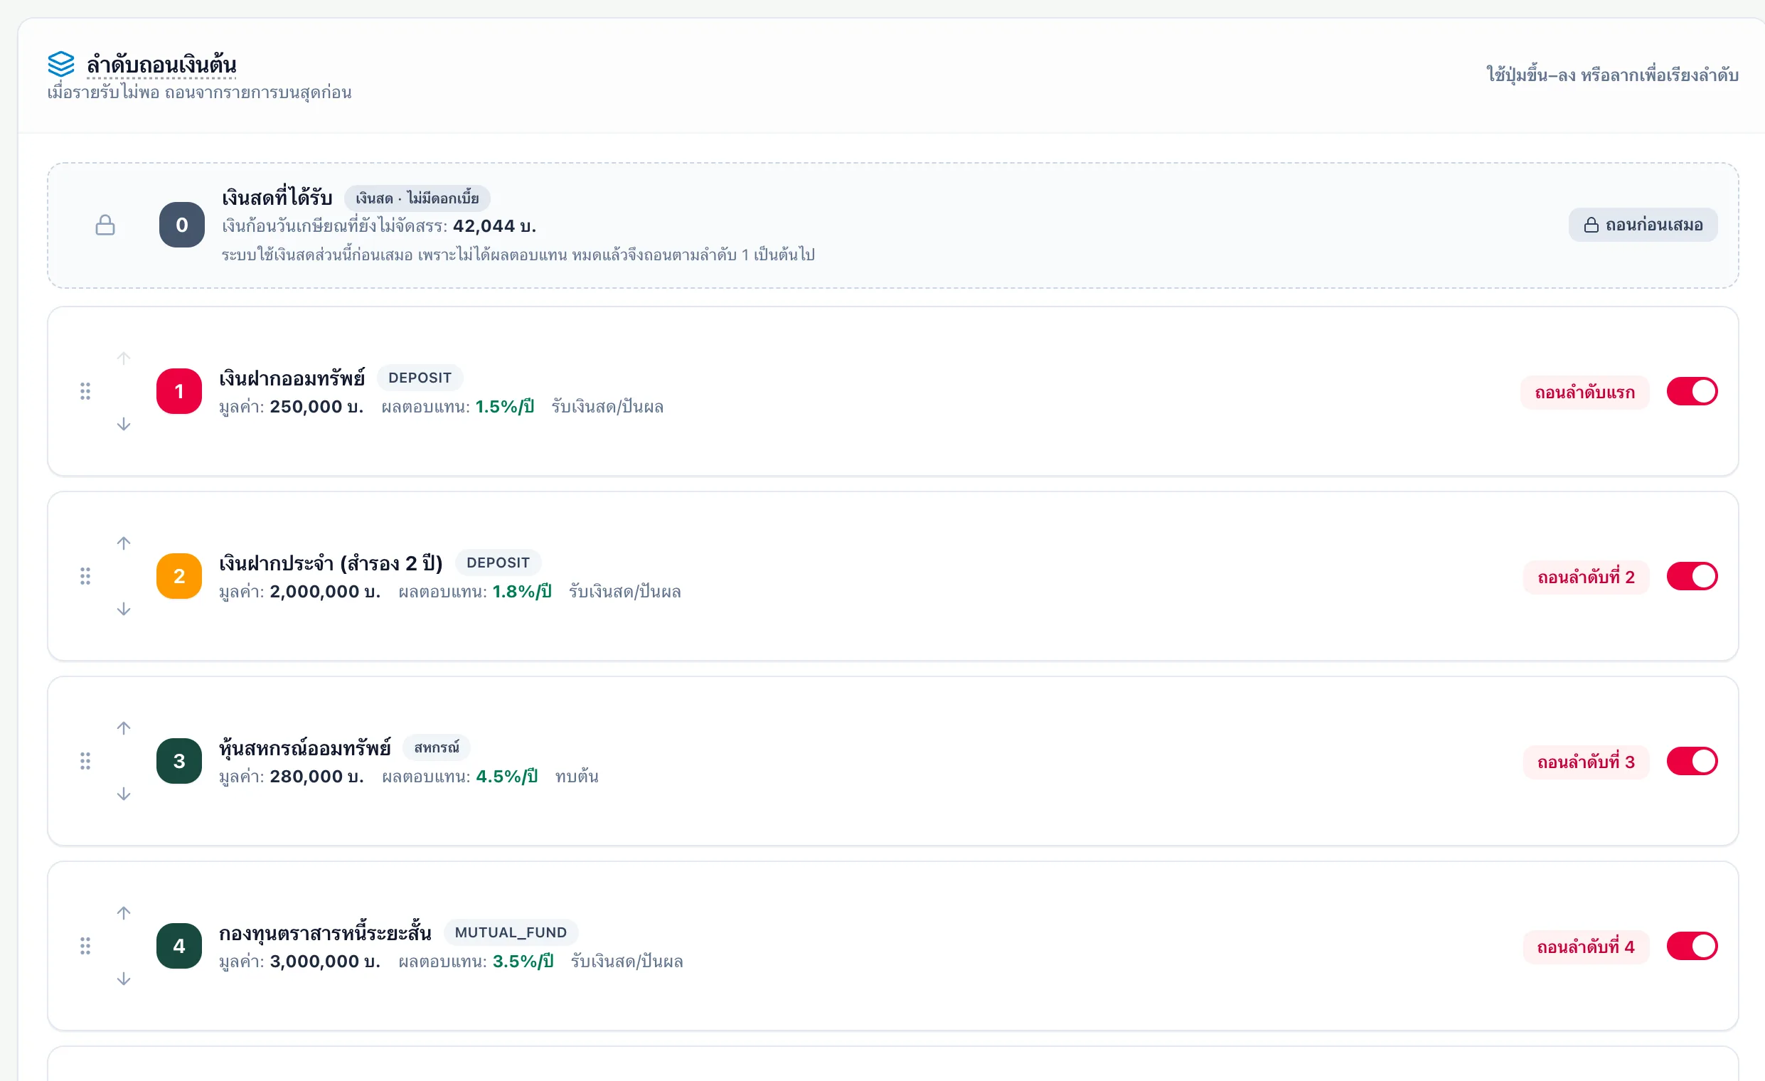Toggle off withdrawal for กองทุนตราสารหนี้ระยะสั้น
Viewport: 1765px width, 1081px height.
pos(1692,946)
